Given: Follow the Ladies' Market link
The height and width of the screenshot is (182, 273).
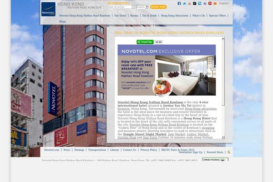Looking at the screenshot, I should point(197,134).
